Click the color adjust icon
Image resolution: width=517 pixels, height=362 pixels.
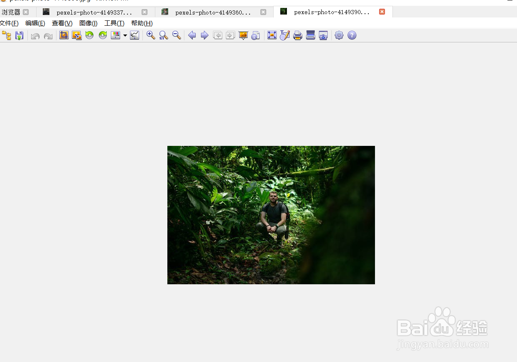coord(115,35)
